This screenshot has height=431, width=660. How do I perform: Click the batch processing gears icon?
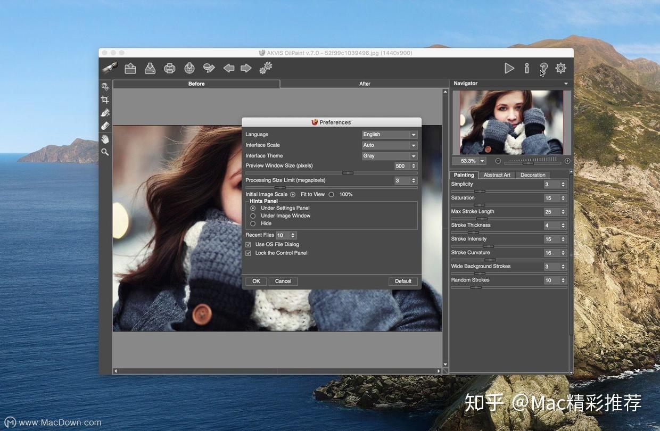[x=266, y=68]
